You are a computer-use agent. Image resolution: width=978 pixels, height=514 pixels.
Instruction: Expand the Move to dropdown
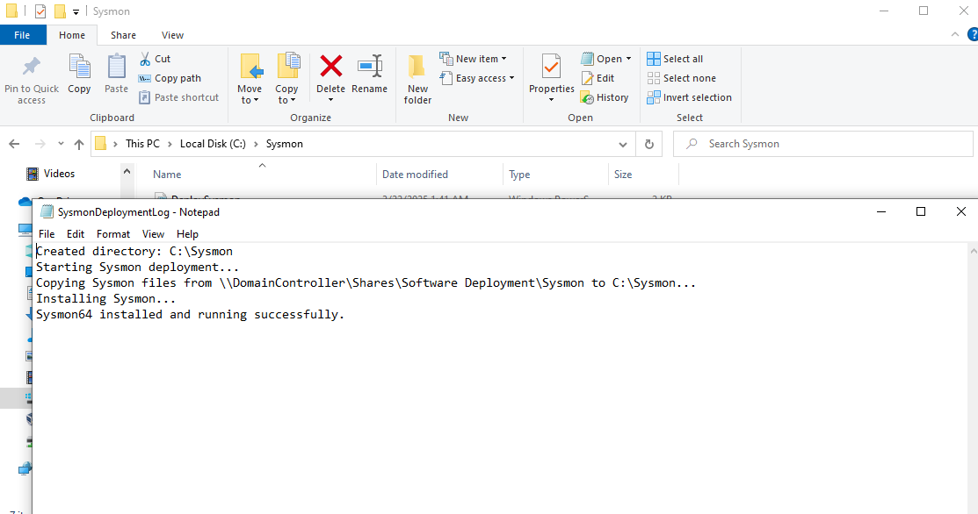click(x=250, y=100)
